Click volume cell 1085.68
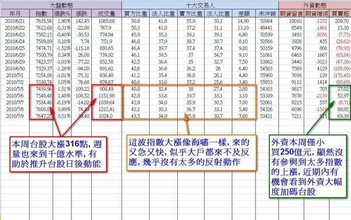 [106, 21]
